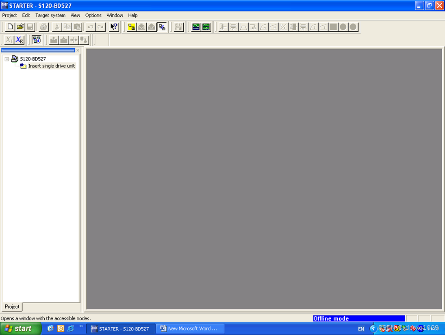Screen dimensions: 445x335
Task: Close the project navigator panel
Action: point(78,50)
